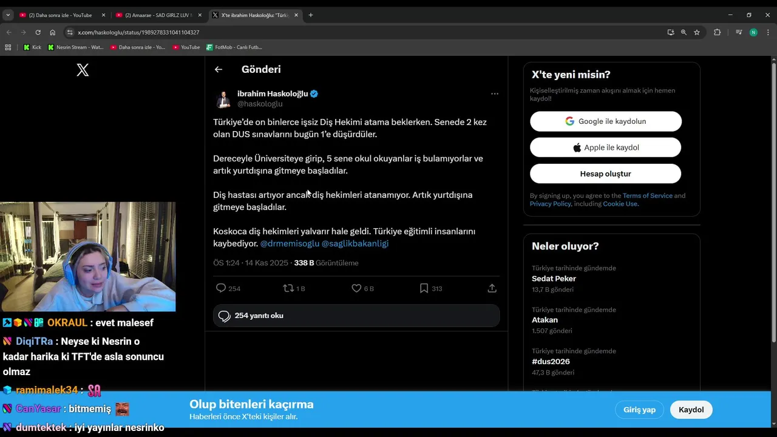Click the @drmemisoglu mention
This screenshot has height=437, width=777.
[x=290, y=243]
